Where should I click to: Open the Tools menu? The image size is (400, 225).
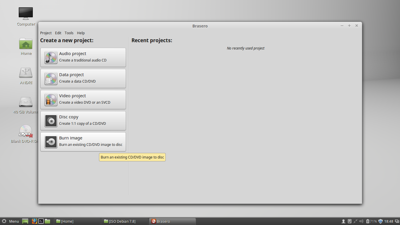pyautogui.click(x=69, y=33)
